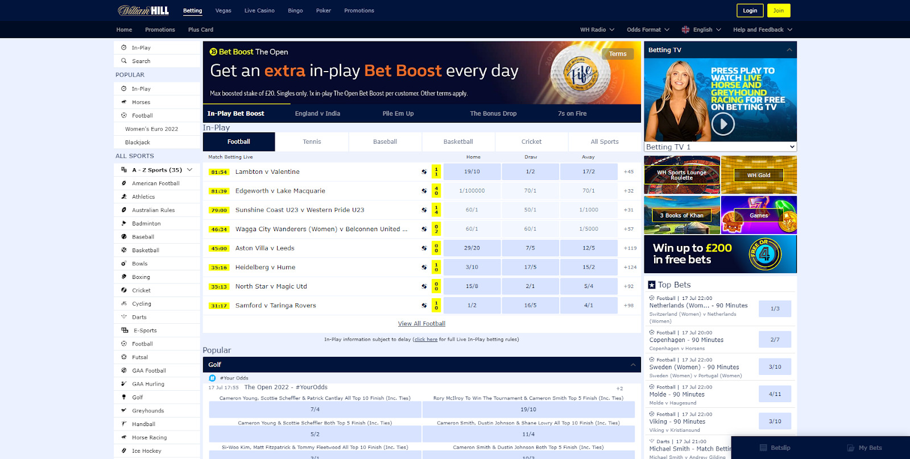Click the Athletics sport icon
910x459 pixels.
[x=124, y=197]
